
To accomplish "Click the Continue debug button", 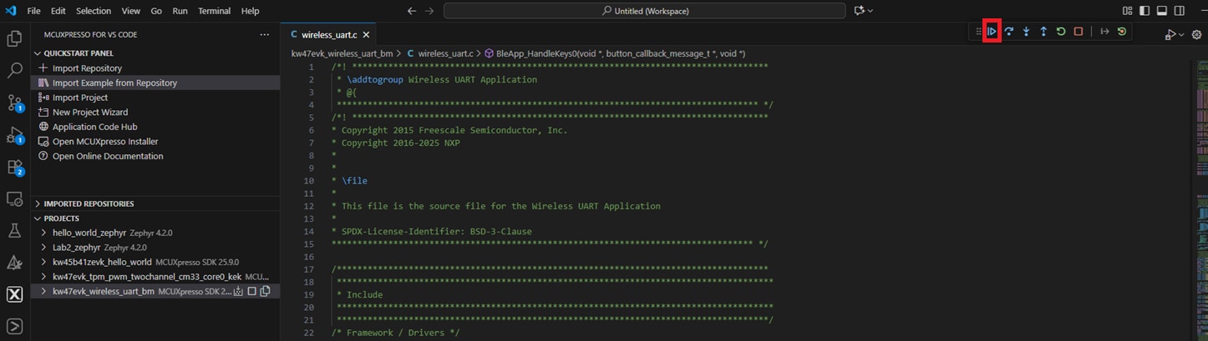I will (992, 32).
